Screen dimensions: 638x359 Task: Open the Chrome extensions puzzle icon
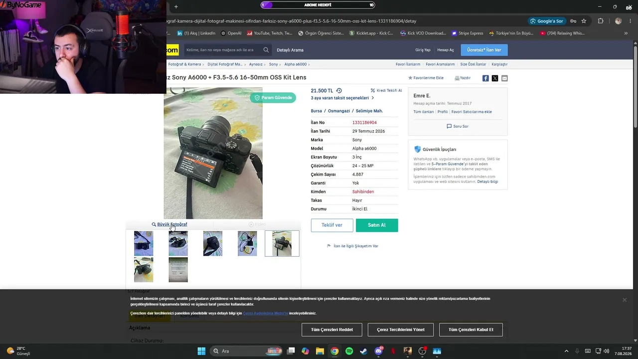point(601,21)
